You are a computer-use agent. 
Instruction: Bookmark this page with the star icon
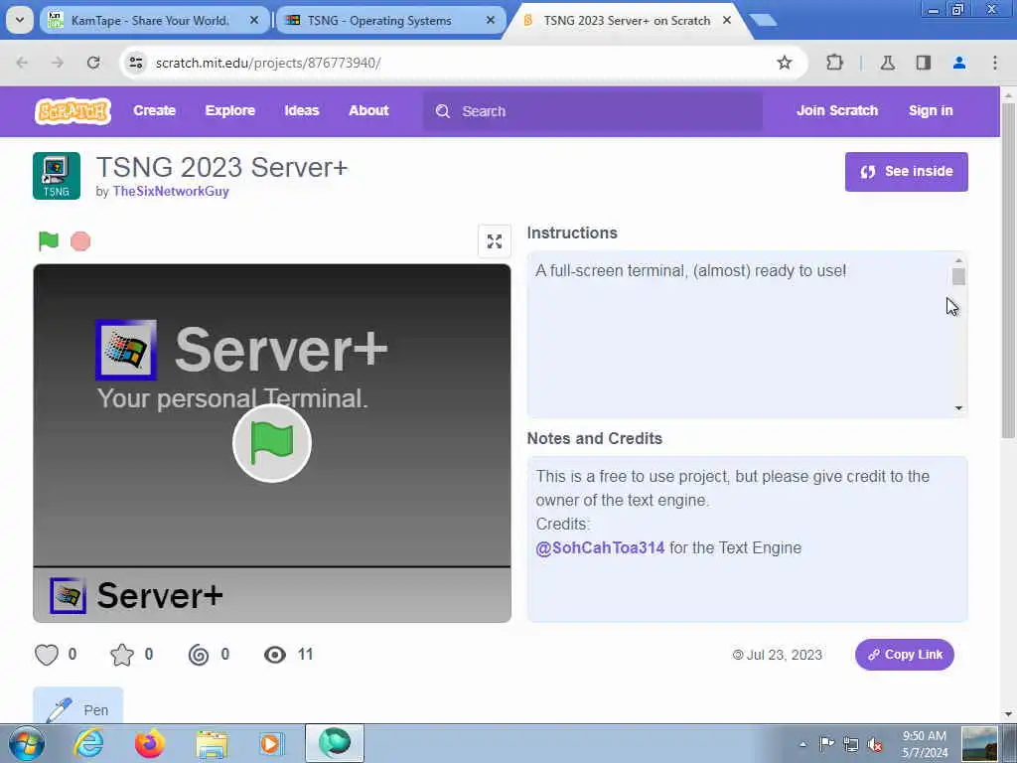pyautogui.click(x=785, y=63)
